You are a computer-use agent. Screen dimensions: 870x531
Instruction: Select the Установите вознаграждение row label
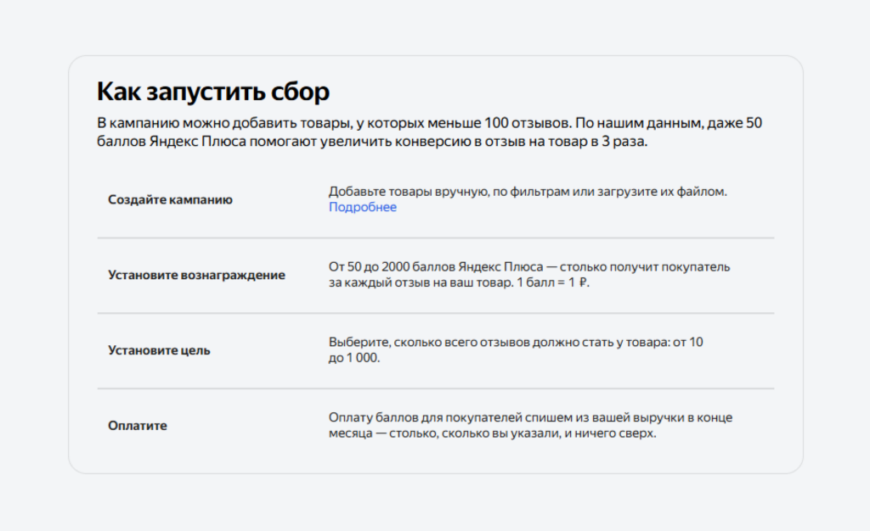196,275
